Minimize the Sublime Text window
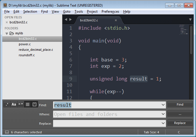The image size is (196, 137). (170, 5)
